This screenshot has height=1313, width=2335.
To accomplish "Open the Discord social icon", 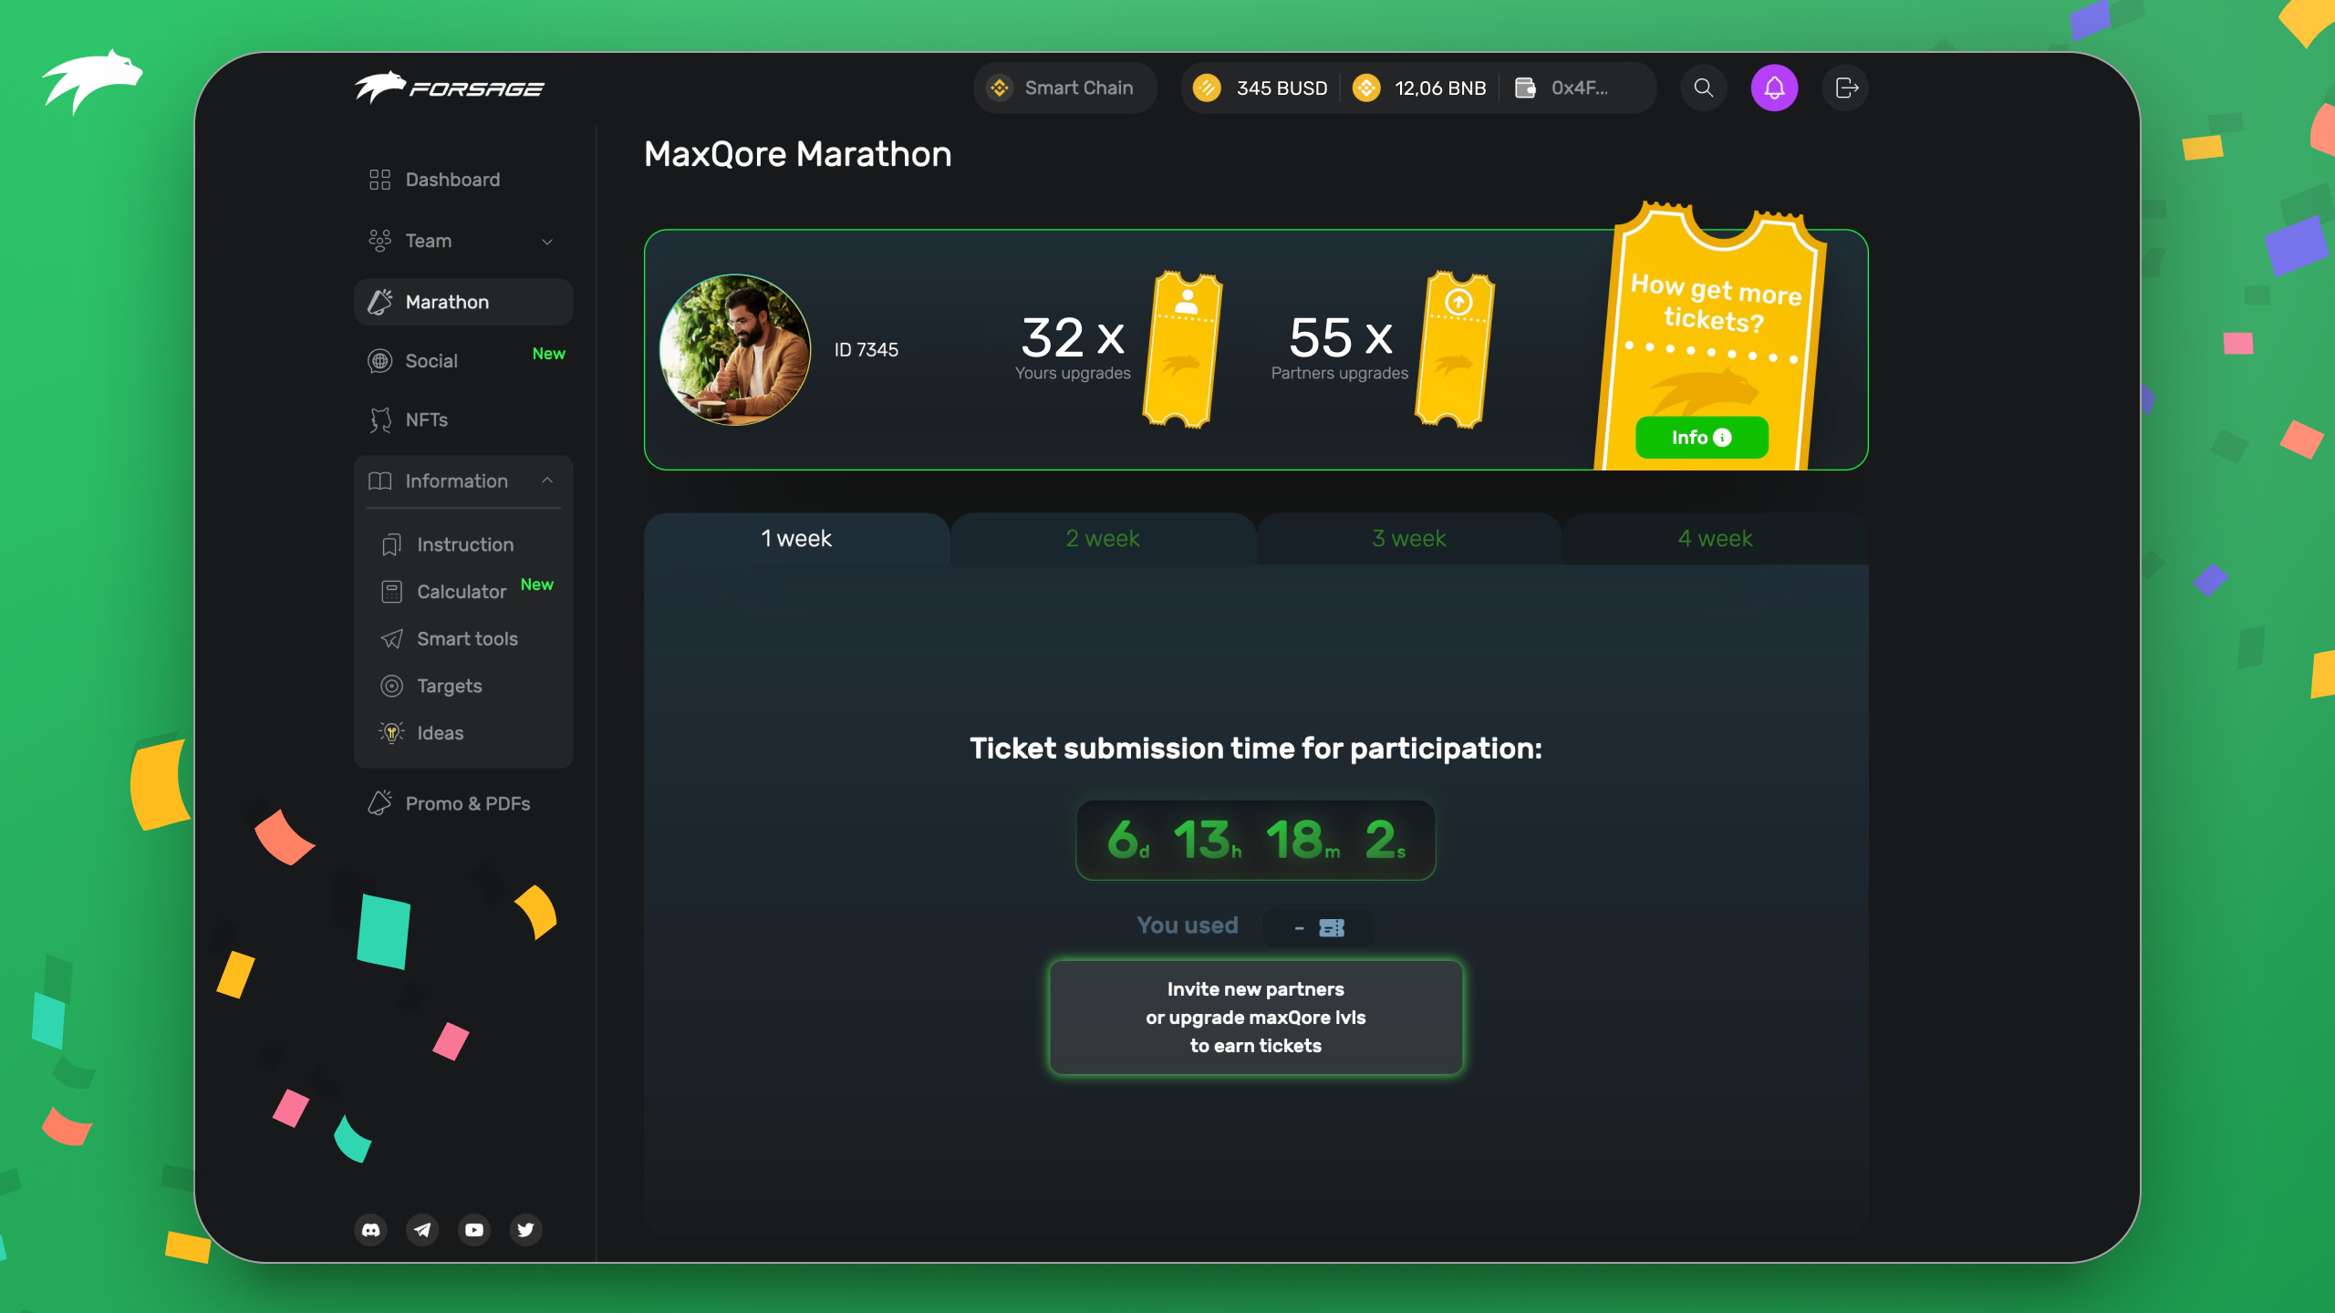I will [370, 1229].
